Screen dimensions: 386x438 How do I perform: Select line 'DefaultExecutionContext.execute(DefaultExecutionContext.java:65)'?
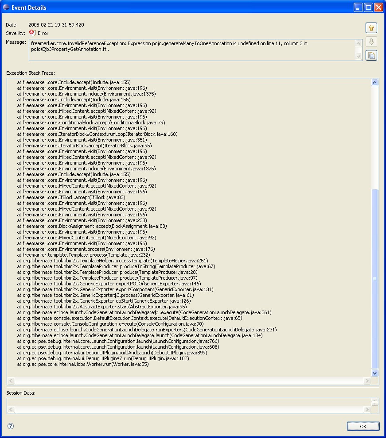click(x=129, y=318)
